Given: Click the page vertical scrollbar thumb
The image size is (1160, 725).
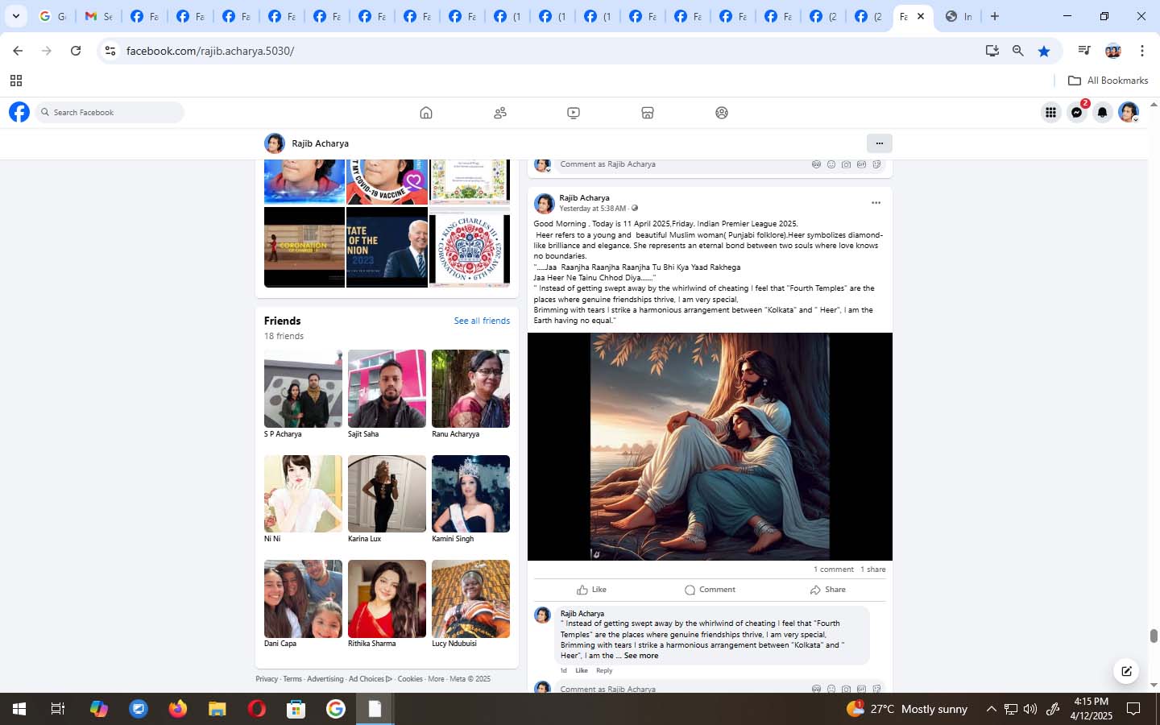Looking at the screenshot, I should coord(1154,636).
